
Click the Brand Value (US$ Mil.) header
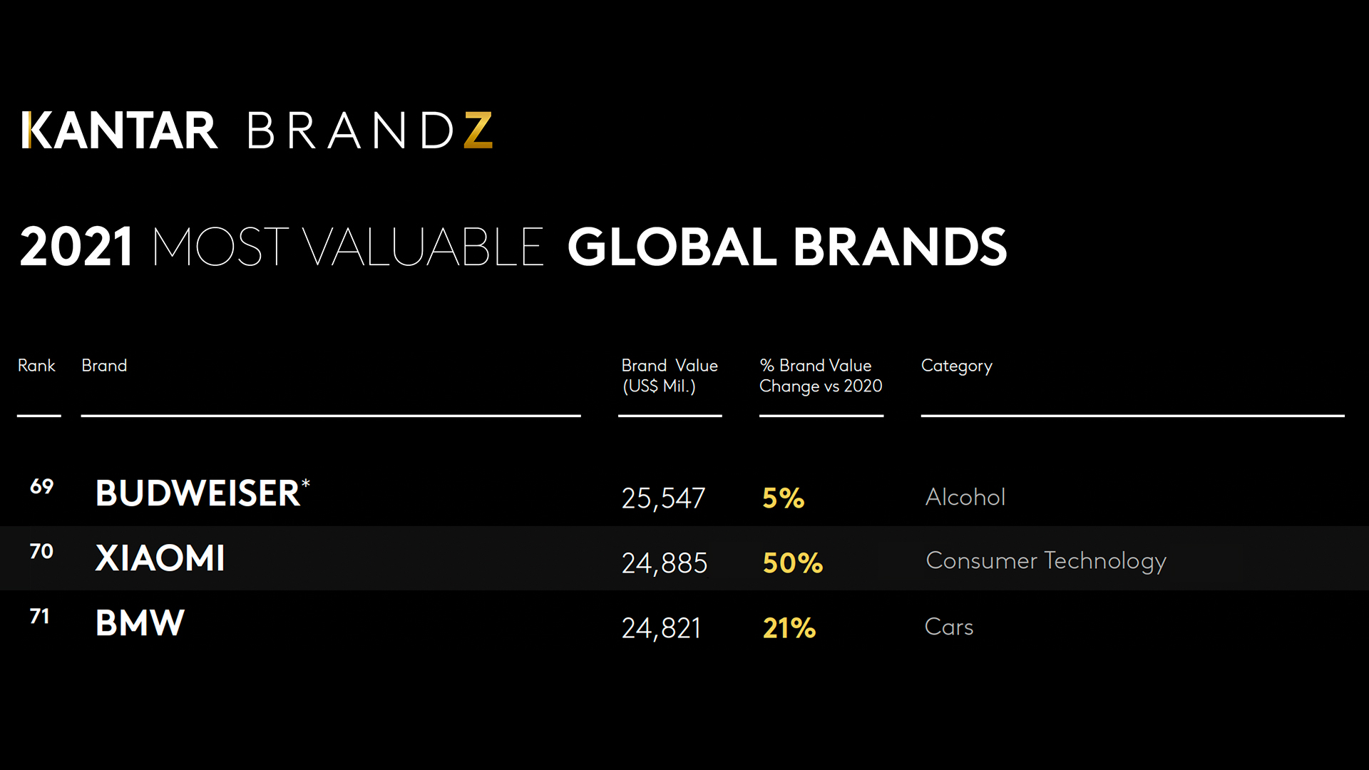[x=669, y=376]
